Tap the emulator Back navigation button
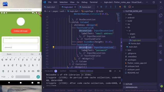The height and width of the screenshot is (92, 164). pos(9,83)
